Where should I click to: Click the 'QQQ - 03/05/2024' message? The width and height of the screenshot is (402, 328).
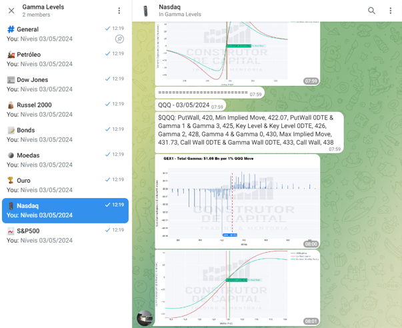coord(191,105)
